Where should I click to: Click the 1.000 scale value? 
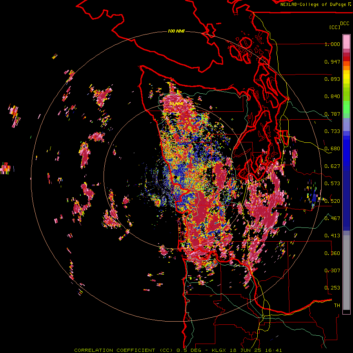(332, 44)
